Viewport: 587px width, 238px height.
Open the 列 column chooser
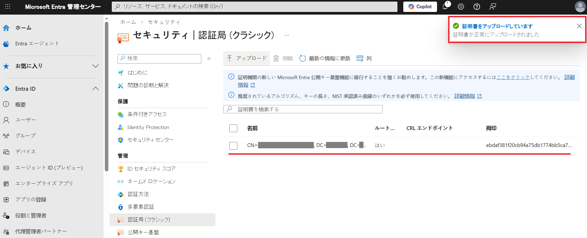coord(364,58)
